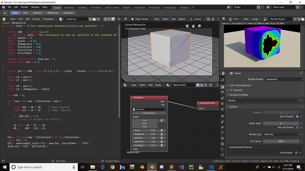
Task: Open Texture properties checker tab
Action: click(222, 144)
